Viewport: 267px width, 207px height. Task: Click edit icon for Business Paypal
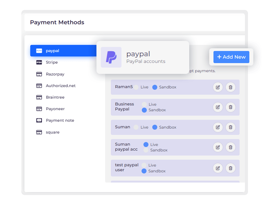pos(218,107)
